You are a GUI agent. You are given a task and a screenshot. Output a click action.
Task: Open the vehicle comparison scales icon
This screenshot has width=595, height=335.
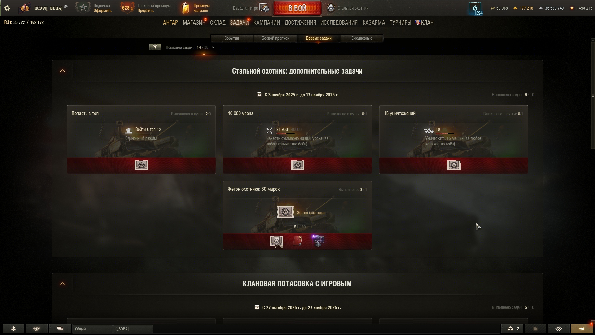513,329
